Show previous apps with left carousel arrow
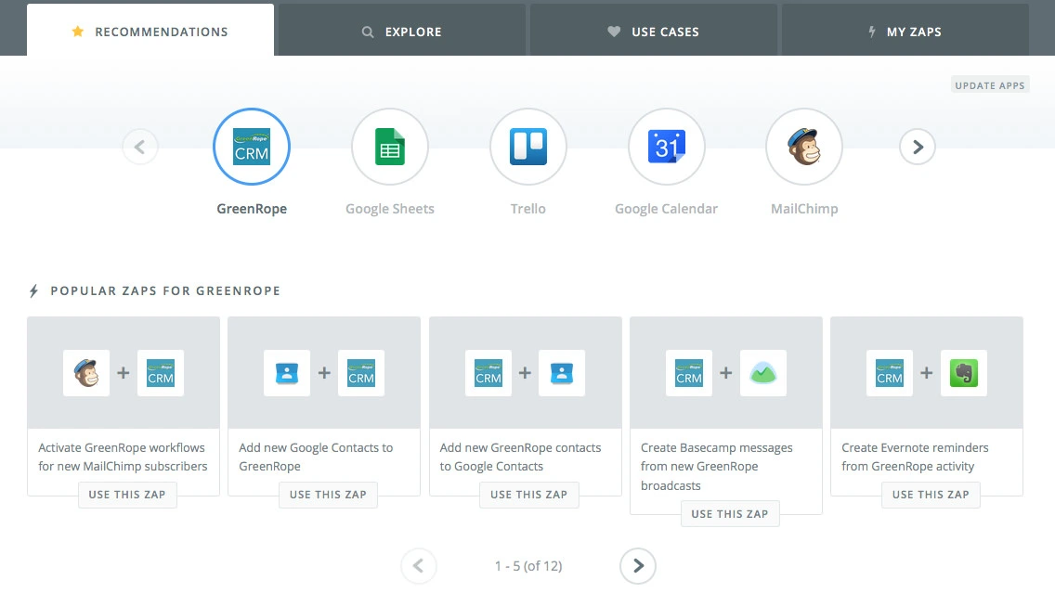Viewport: 1055px width, 593px height. point(140,147)
